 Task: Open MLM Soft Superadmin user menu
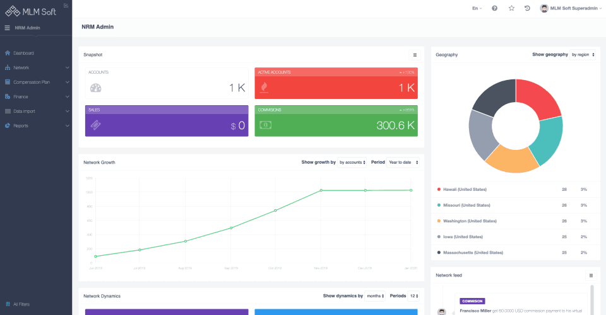pos(571,8)
